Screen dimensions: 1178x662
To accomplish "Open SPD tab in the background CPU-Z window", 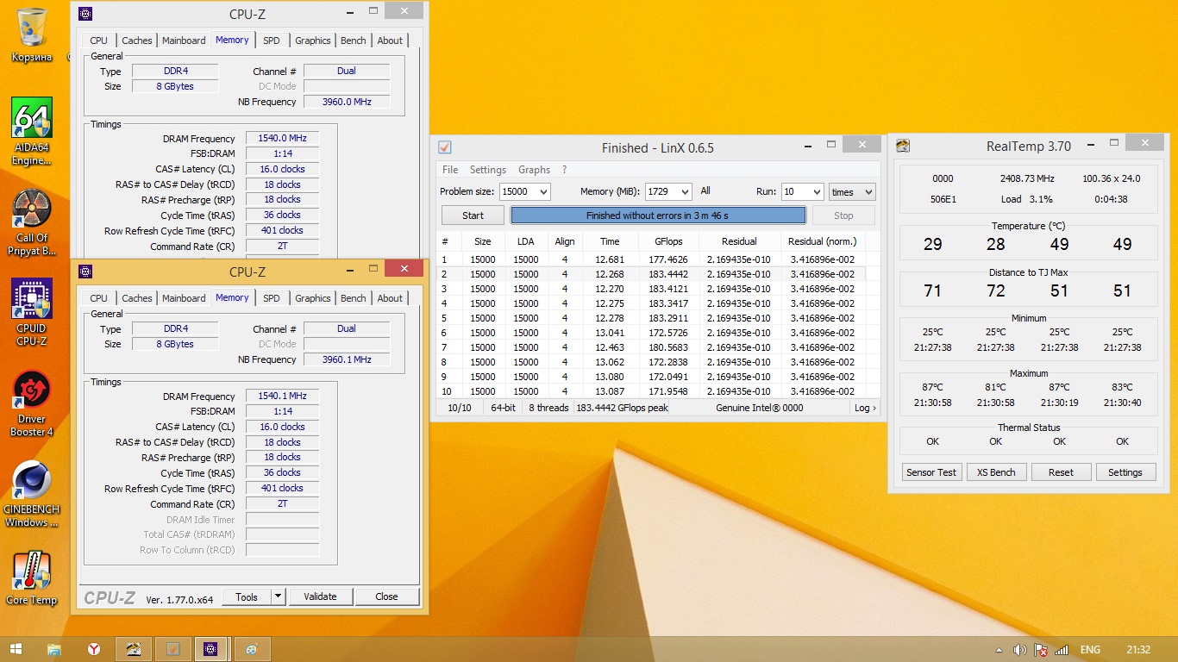I will pos(272,41).
